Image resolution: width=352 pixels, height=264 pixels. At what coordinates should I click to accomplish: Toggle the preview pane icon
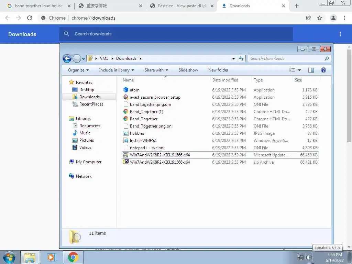(311, 70)
